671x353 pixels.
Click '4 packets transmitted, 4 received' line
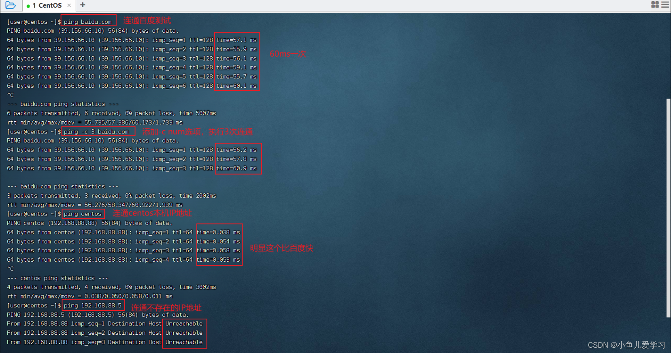click(x=111, y=287)
